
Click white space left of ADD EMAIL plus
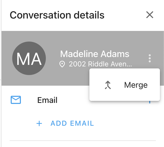tap(20, 124)
